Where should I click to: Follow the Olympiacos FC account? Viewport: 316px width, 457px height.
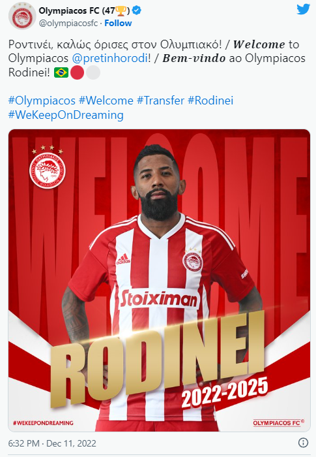click(118, 23)
